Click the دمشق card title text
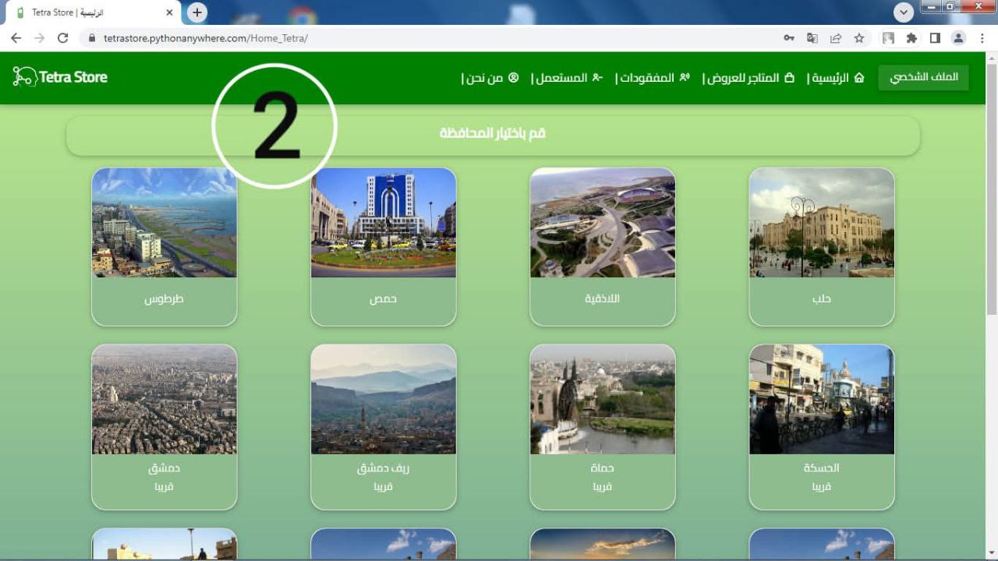This screenshot has width=998, height=561. pos(165,468)
